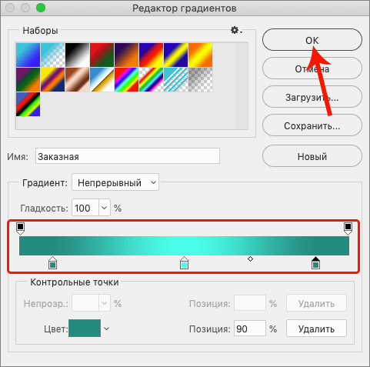The width and height of the screenshot is (370, 367).
Task: Select the red-to-green gradient preset
Action: 102,55
